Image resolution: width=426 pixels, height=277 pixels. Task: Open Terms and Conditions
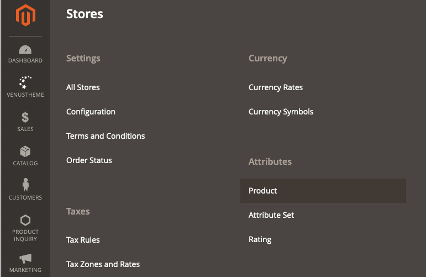(106, 136)
